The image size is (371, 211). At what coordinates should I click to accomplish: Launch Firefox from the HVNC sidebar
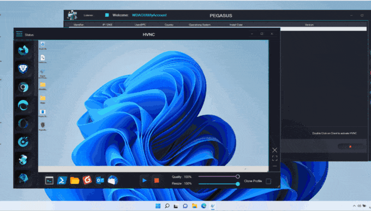pos(23,50)
